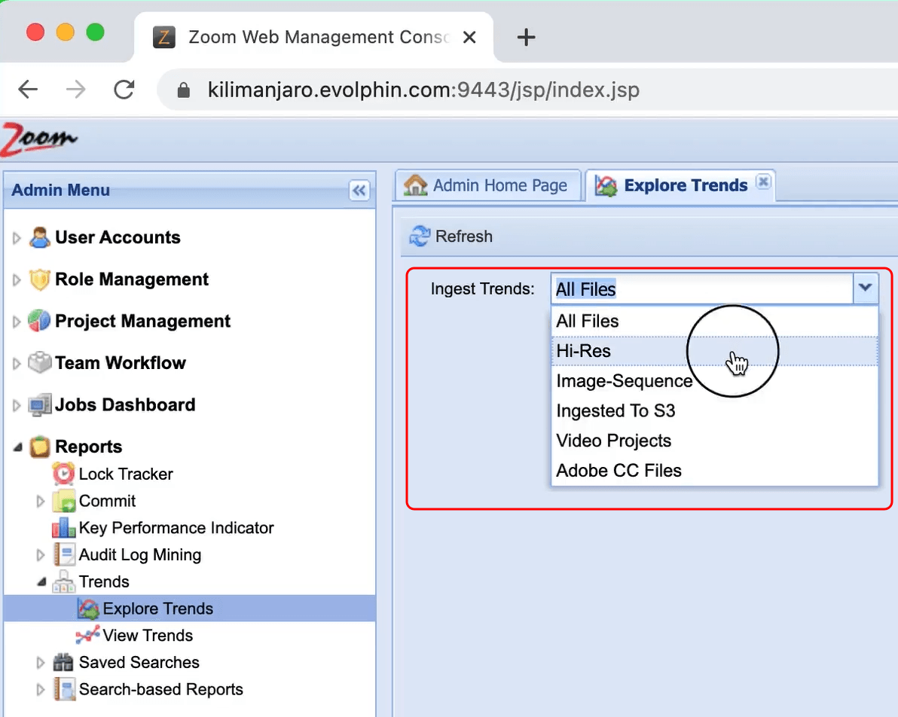Close the Zoom Web Management Console browser tab

469,37
